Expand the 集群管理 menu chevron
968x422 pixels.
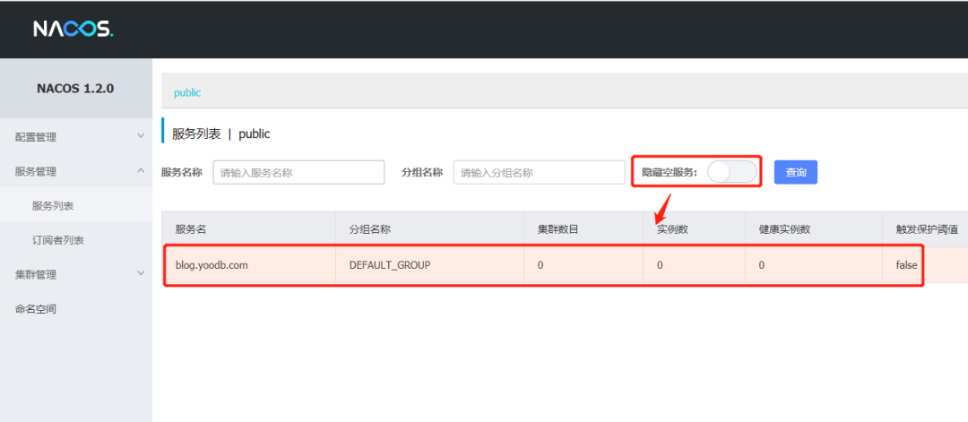pos(141,274)
